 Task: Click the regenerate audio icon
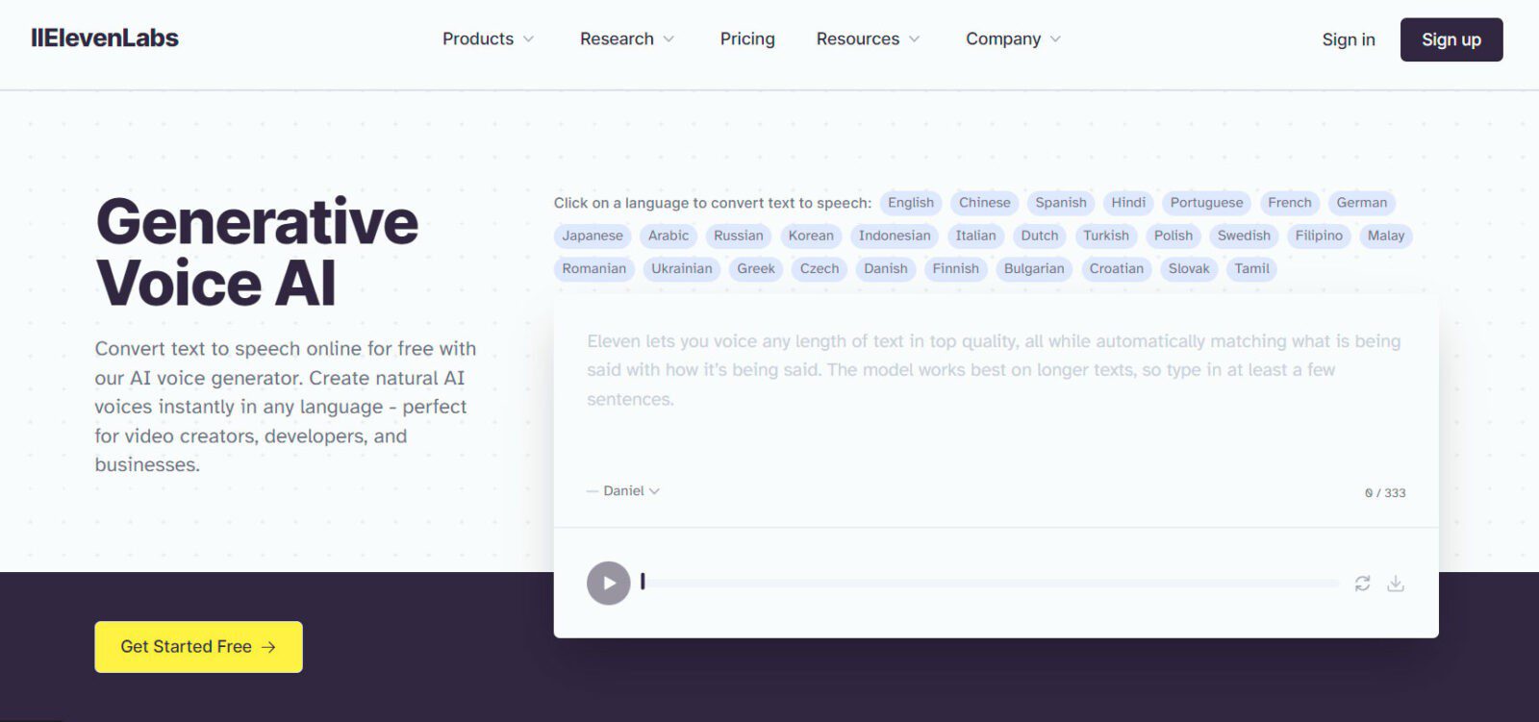(x=1362, y=583)
